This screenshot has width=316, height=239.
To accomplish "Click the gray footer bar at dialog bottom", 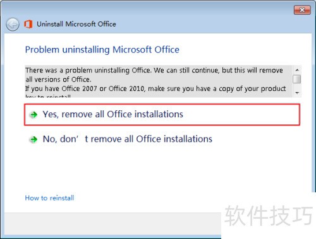I will click(x=112, y=224).
